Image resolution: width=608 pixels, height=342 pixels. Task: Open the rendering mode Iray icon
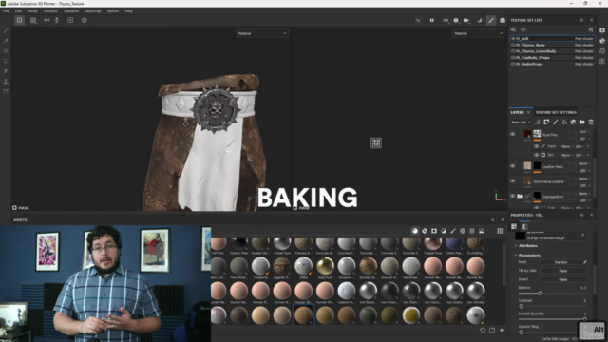(503, 20)
